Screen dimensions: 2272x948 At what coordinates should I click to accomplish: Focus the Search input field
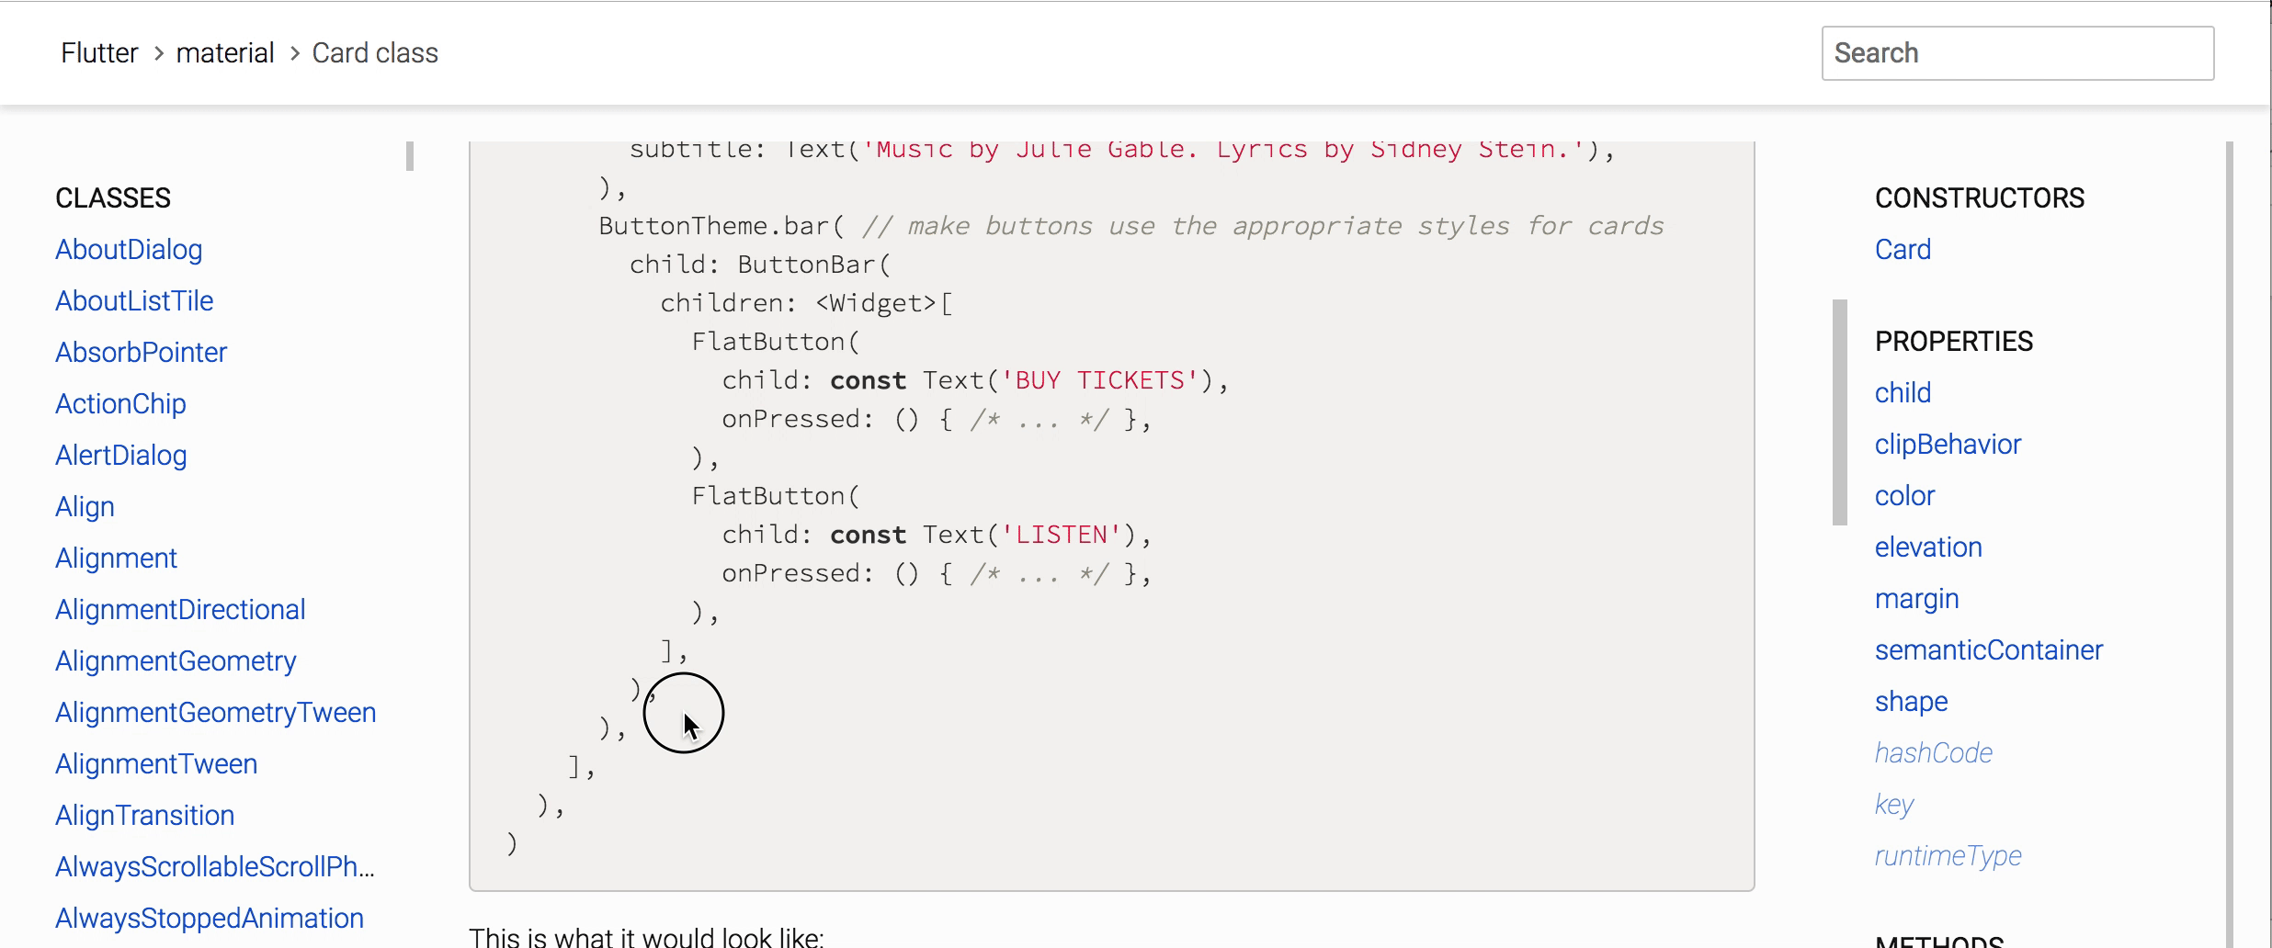pyautogui.click(x=2017, y=53)
